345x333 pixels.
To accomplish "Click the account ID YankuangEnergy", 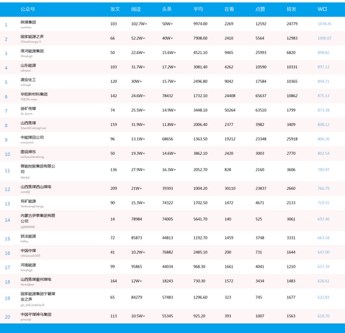I will [x=32, y=206].
